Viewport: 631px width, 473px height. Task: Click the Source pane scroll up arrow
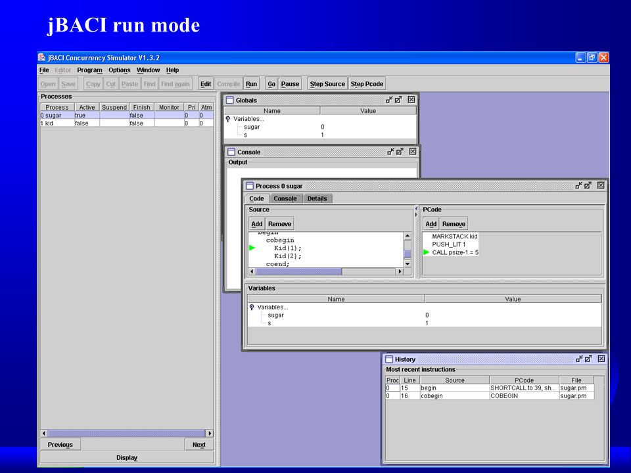tap(408, 236)
